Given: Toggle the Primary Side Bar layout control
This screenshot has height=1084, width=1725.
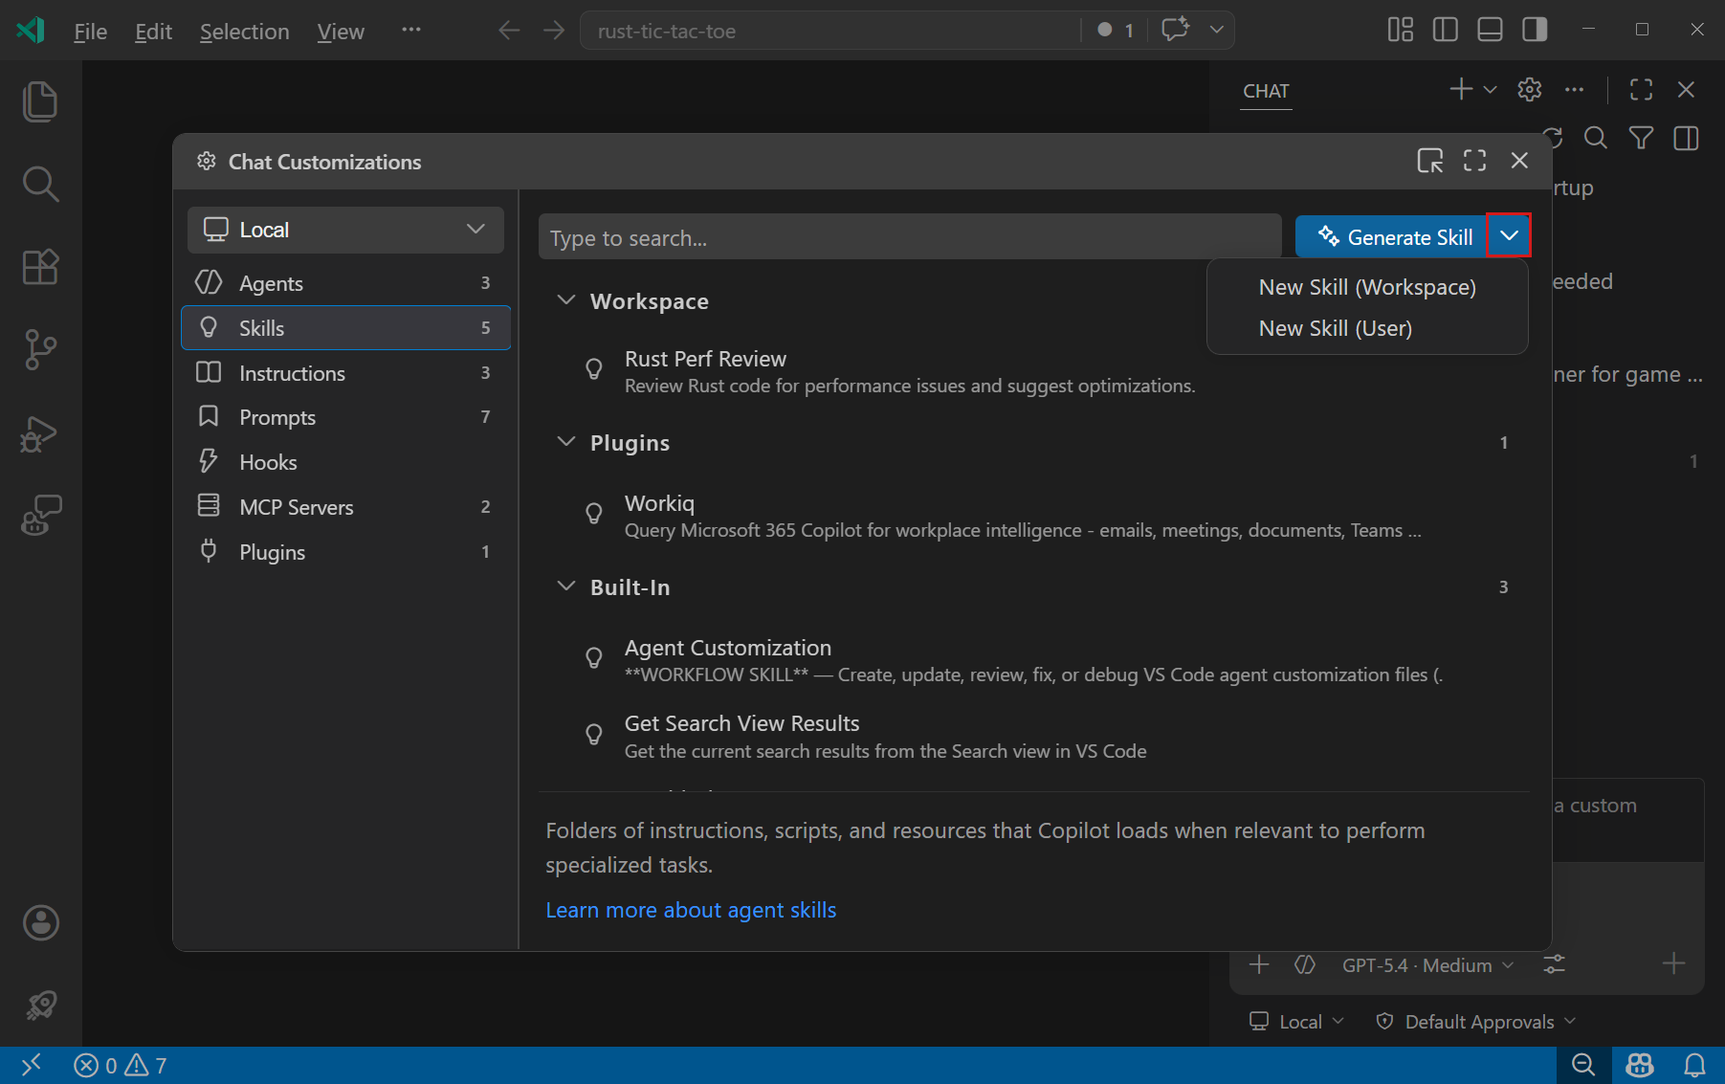Looking at the screenshot, I should (x=1445, y=29).
